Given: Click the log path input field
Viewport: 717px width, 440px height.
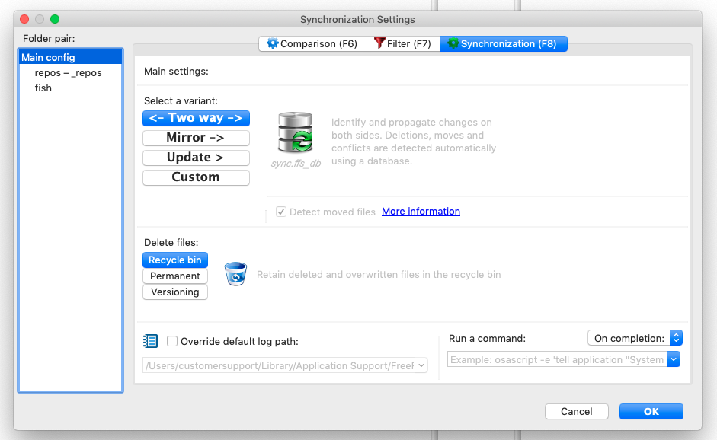Looking at the screenshot, I should (x=279, y=365).
